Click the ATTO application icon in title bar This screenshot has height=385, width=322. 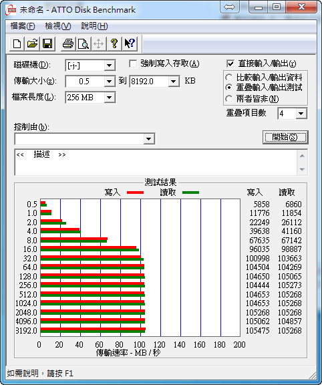pos(11,10)
